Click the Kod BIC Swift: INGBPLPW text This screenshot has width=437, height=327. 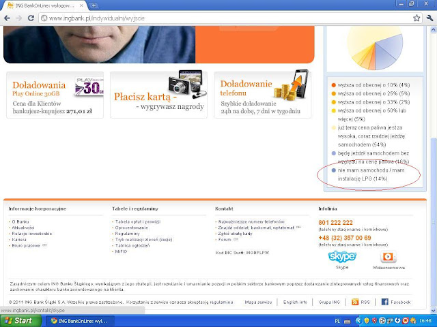(242, 253)
